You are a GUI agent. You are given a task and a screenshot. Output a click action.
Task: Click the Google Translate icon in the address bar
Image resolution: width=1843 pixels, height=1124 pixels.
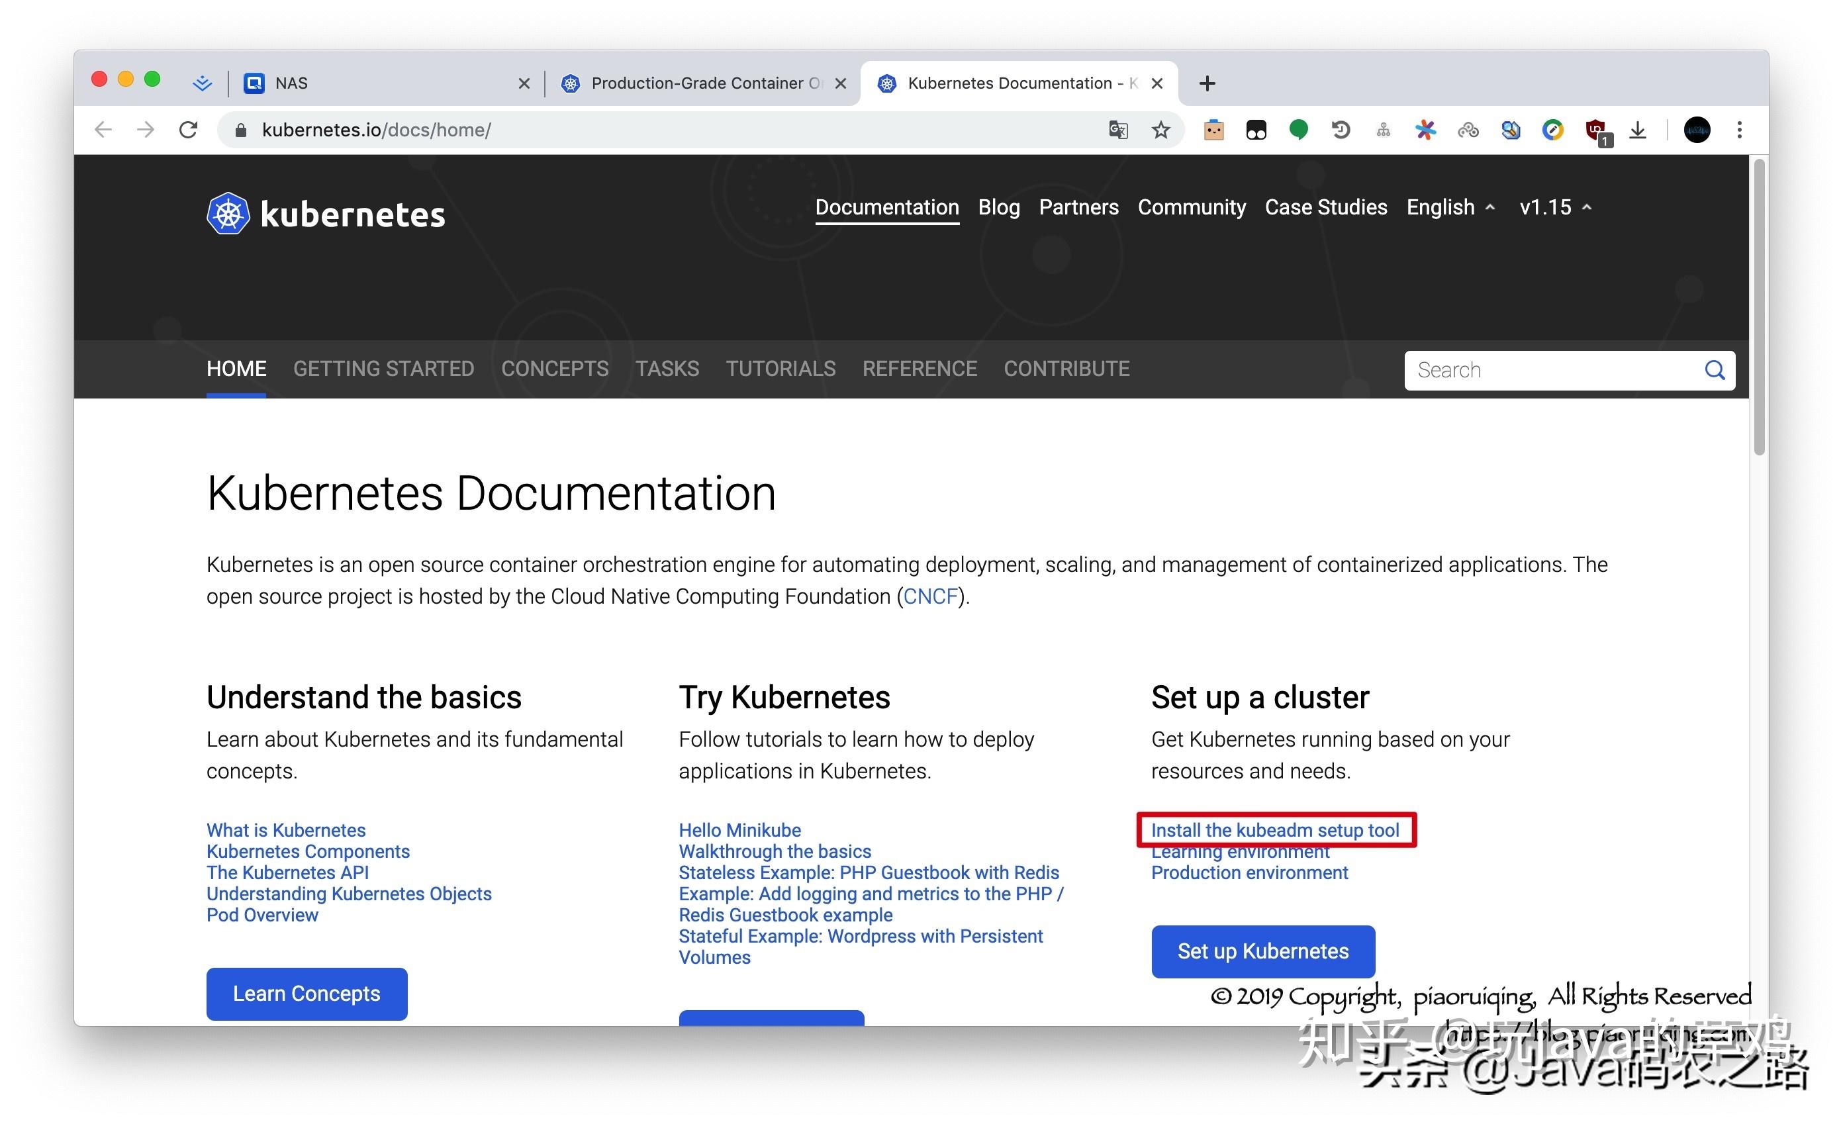1118,129
